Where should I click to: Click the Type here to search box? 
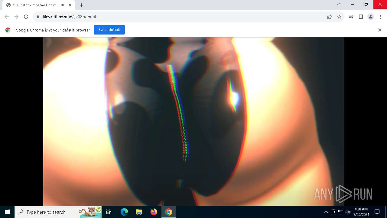pyautogui.click(x=58, y=212)
